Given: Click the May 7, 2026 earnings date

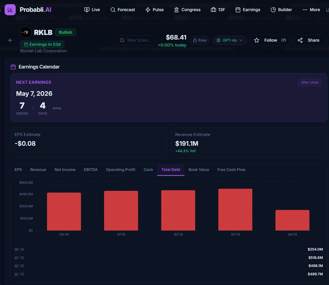Looking at the screenshot, I should [34, 94].
